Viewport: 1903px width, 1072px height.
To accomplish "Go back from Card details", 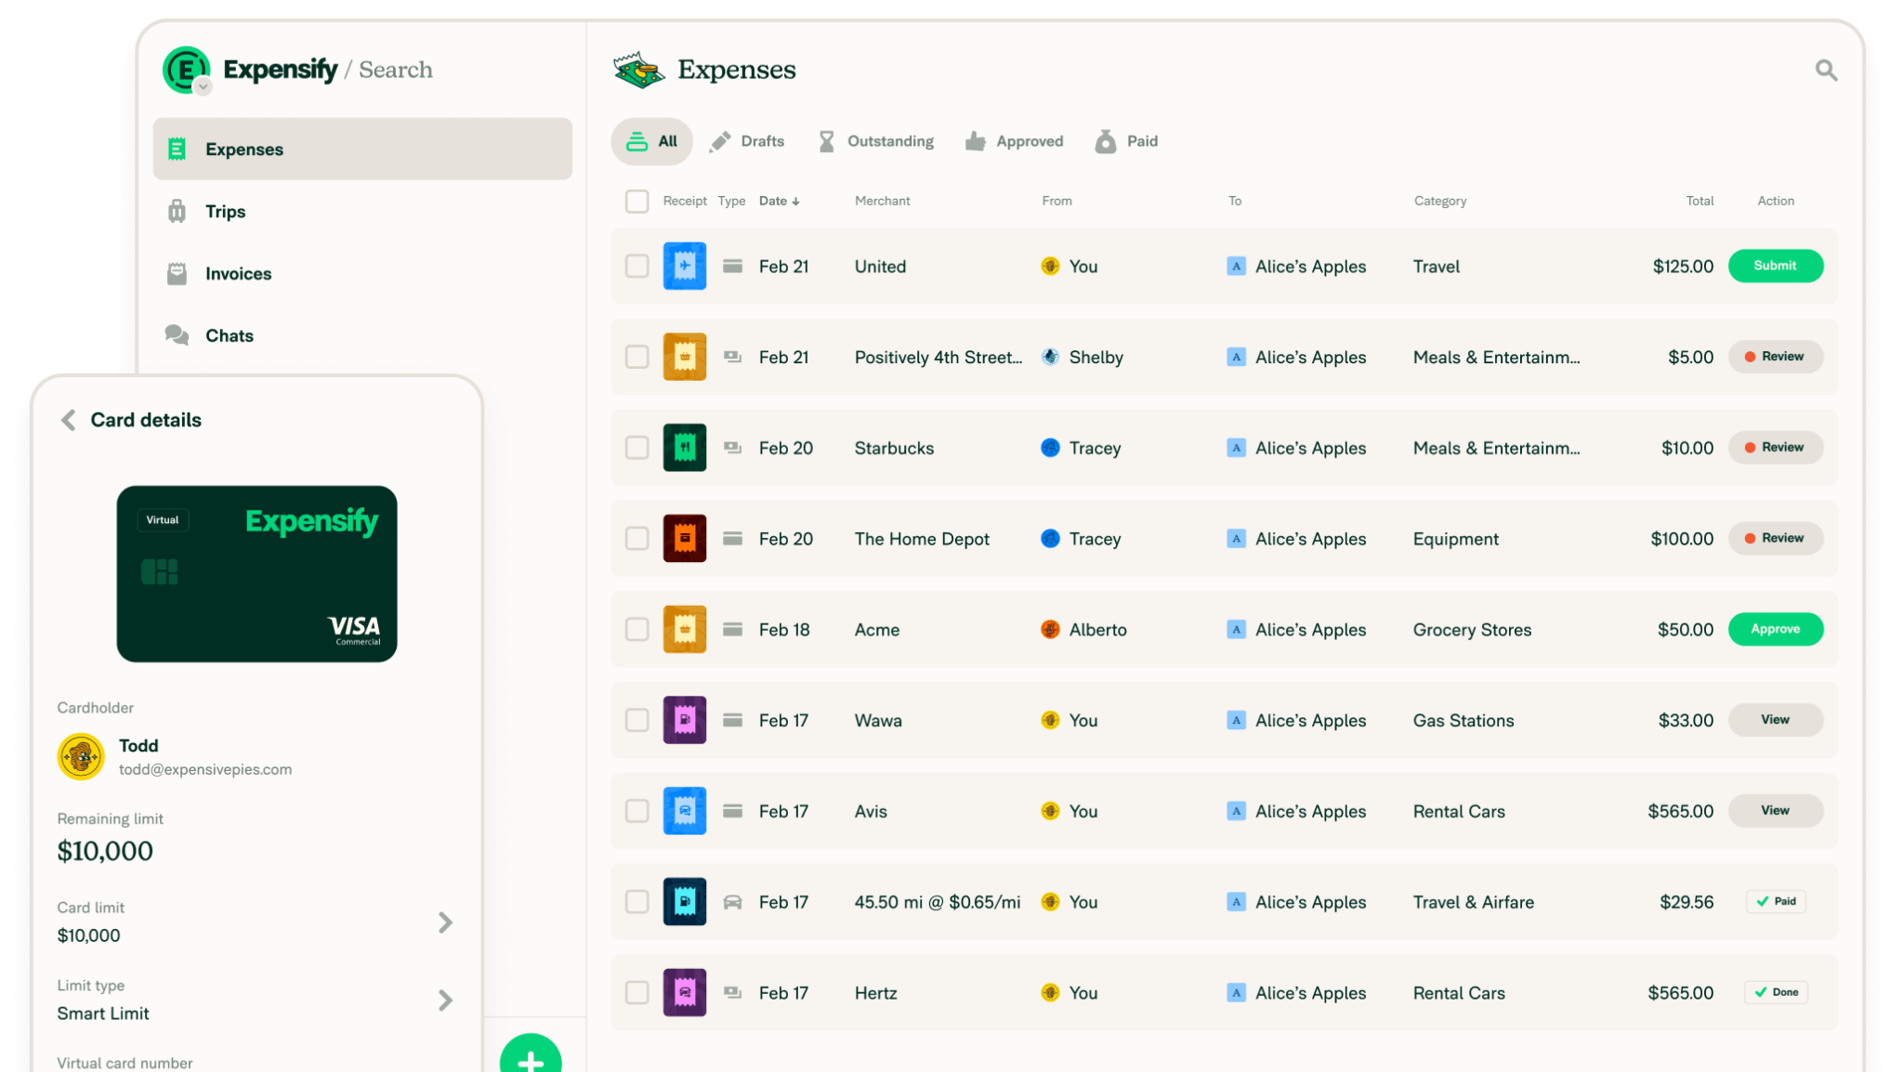I will pos(68,420).
